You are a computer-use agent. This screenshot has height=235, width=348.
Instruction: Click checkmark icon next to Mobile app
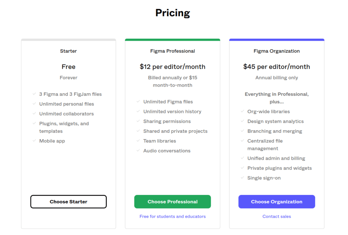coord(34,141)
